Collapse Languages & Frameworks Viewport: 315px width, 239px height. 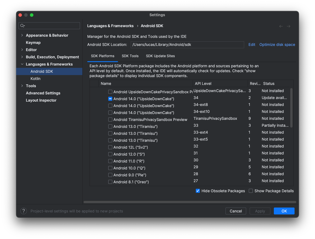pyautogui.click(x=22, y=64)
